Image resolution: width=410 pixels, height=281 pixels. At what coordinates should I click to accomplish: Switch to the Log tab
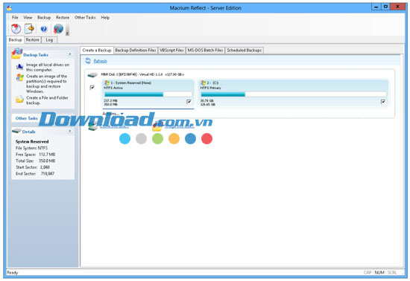pos(49,40)
